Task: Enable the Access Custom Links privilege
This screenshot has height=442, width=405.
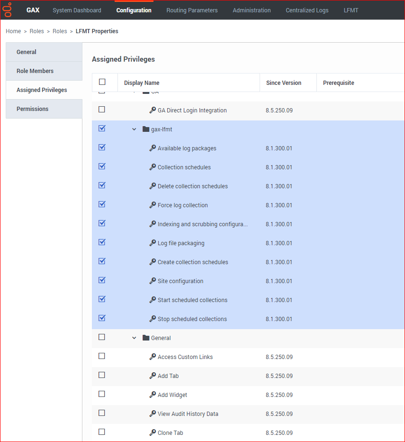Action: [x=101, y=356]
